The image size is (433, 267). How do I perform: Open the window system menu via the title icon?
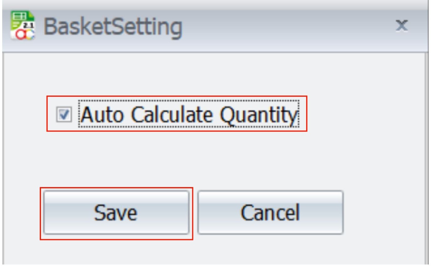click(x=23, y=26)
